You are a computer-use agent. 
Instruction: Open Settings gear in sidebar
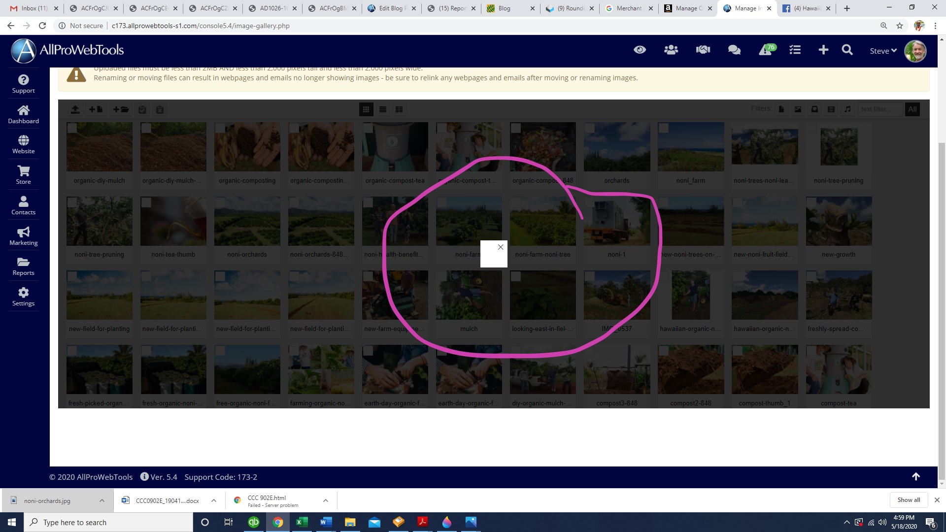pos(23,297)
